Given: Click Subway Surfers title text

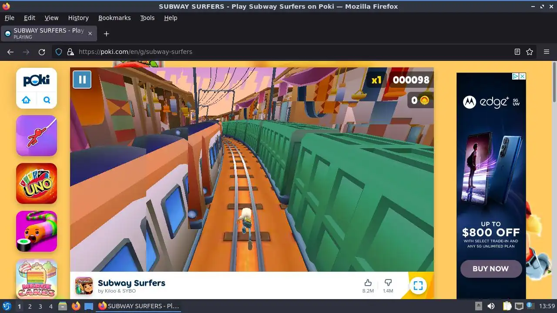Looking at the screenshot, I should click(x=131, y=283).
